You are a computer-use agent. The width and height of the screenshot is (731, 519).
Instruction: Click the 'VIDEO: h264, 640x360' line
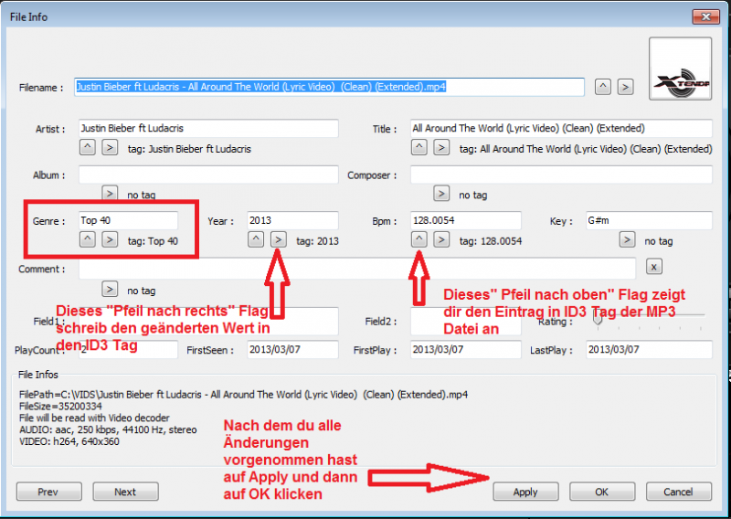click(69, 441)
